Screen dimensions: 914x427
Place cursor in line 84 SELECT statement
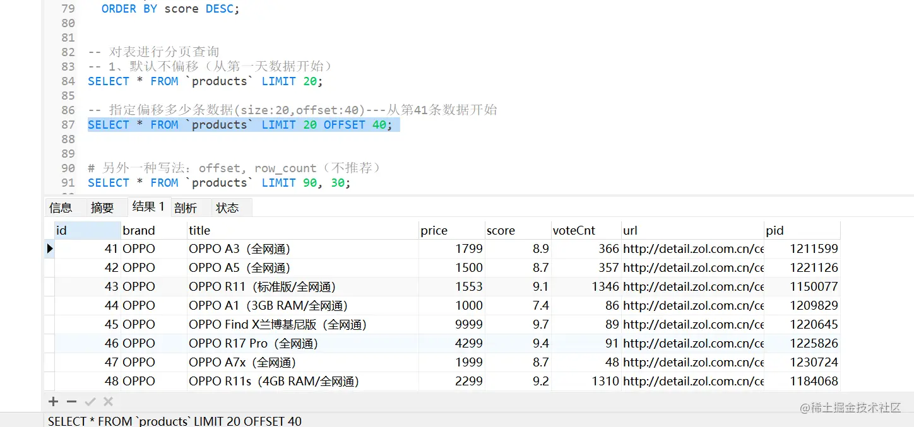(205, 81)
